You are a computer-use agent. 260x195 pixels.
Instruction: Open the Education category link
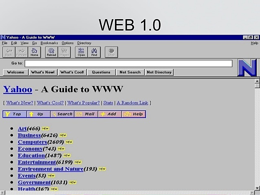pos(31,156)
